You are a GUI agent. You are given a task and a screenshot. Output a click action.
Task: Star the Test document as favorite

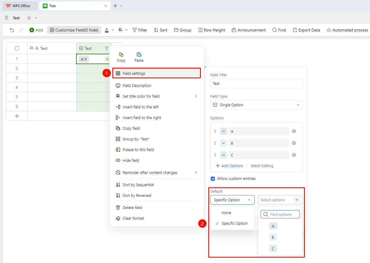[x=29, y=18]
